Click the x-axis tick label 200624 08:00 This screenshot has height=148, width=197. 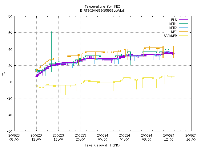pos(147,138)
